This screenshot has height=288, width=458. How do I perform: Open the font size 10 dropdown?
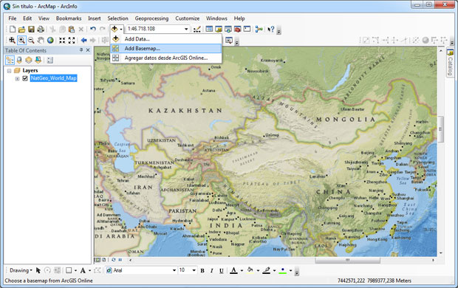click(194, 270)
